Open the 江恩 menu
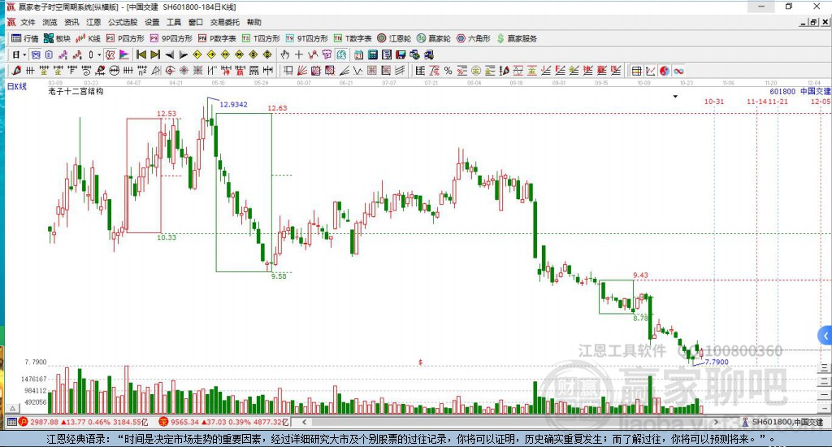This screenshot has width=832, height=447. (93, 22)
